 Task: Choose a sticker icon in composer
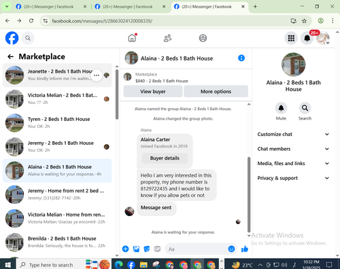click(x=147, y=249)
